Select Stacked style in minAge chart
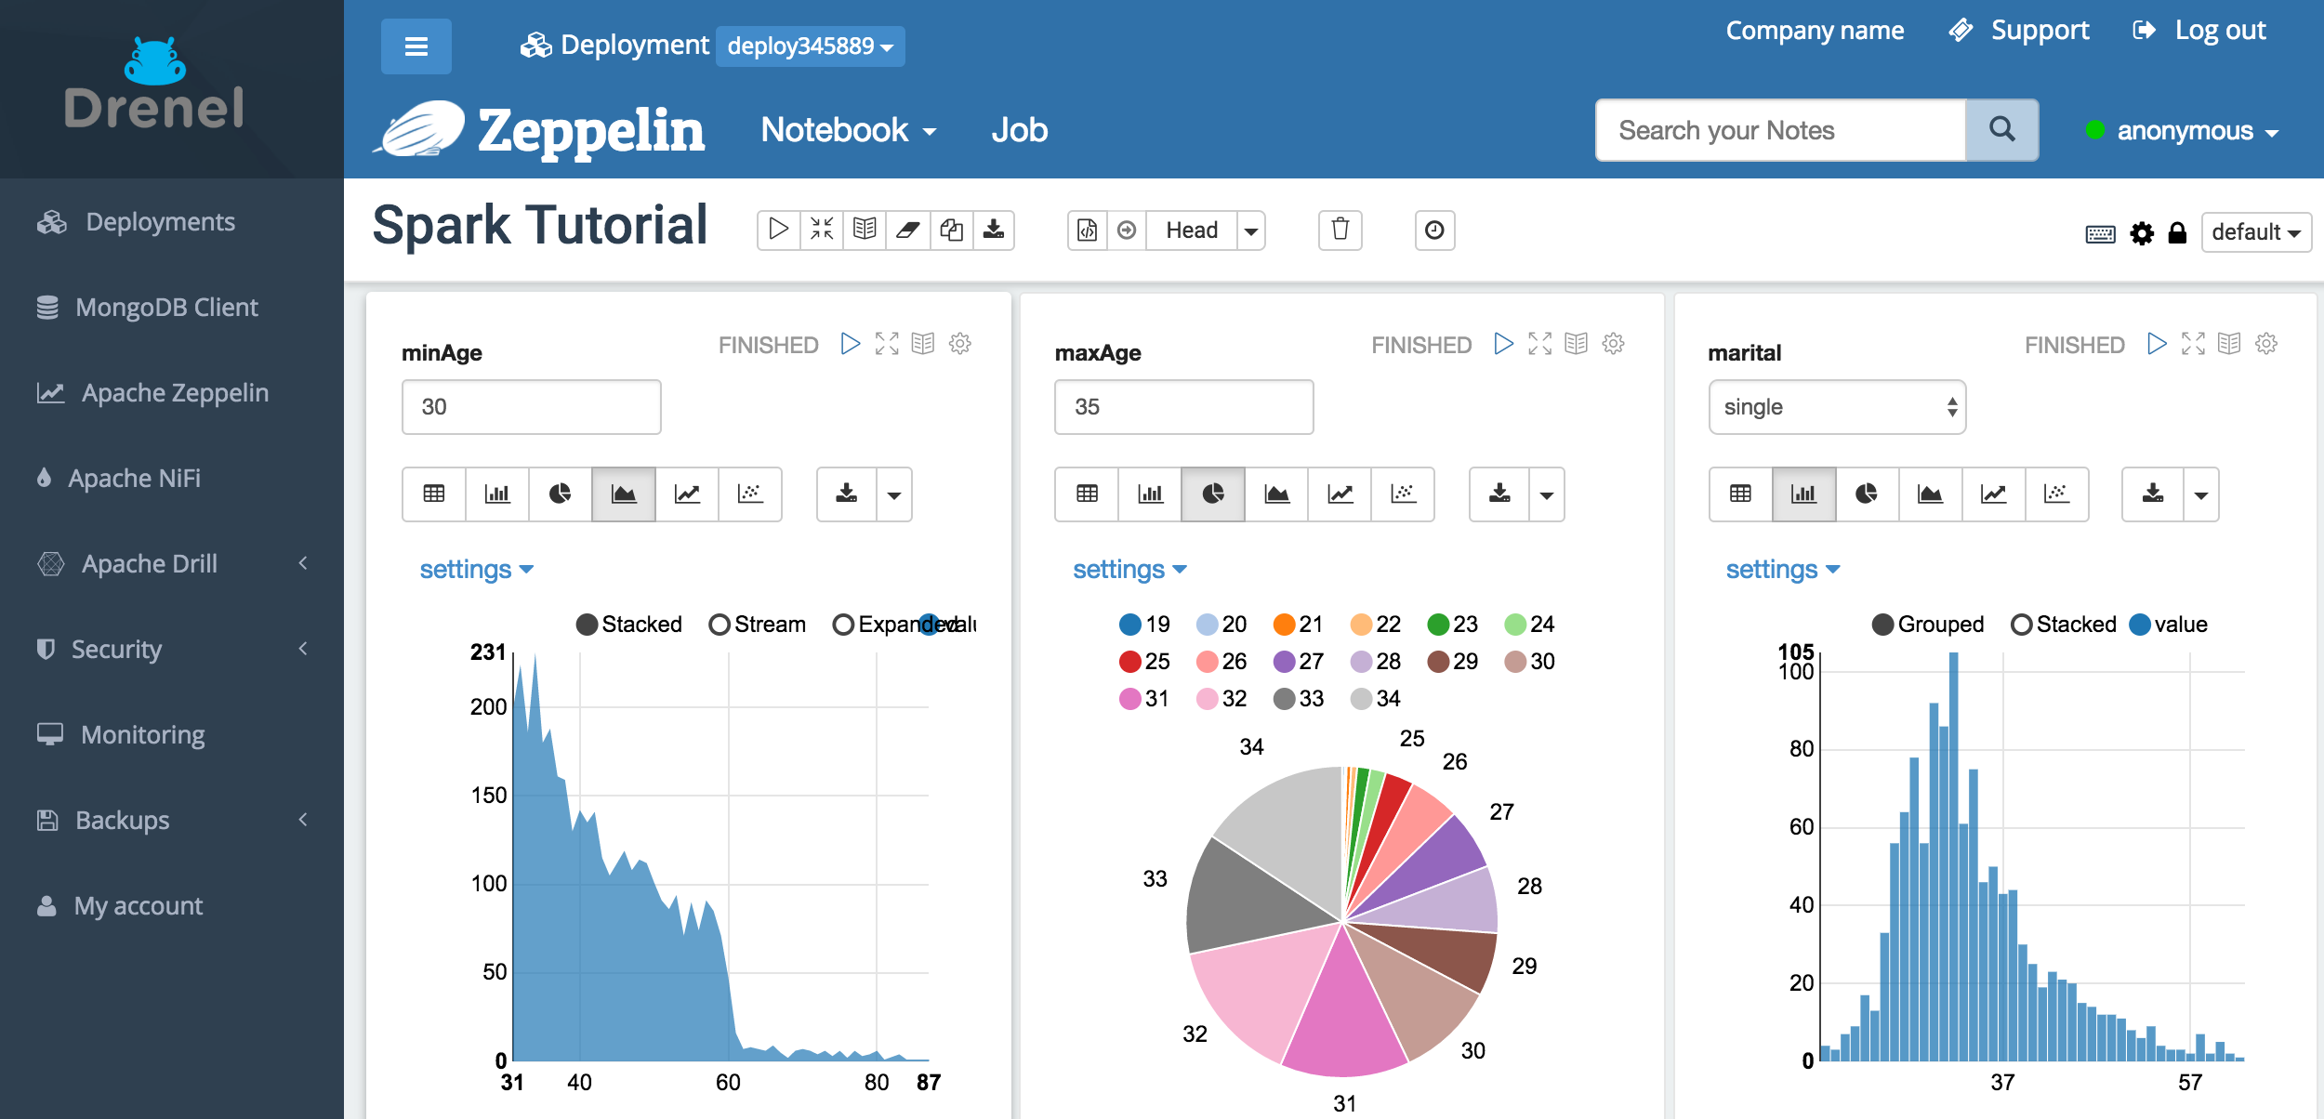The height and width of the screenshot is (1119, 2324). 629,625
